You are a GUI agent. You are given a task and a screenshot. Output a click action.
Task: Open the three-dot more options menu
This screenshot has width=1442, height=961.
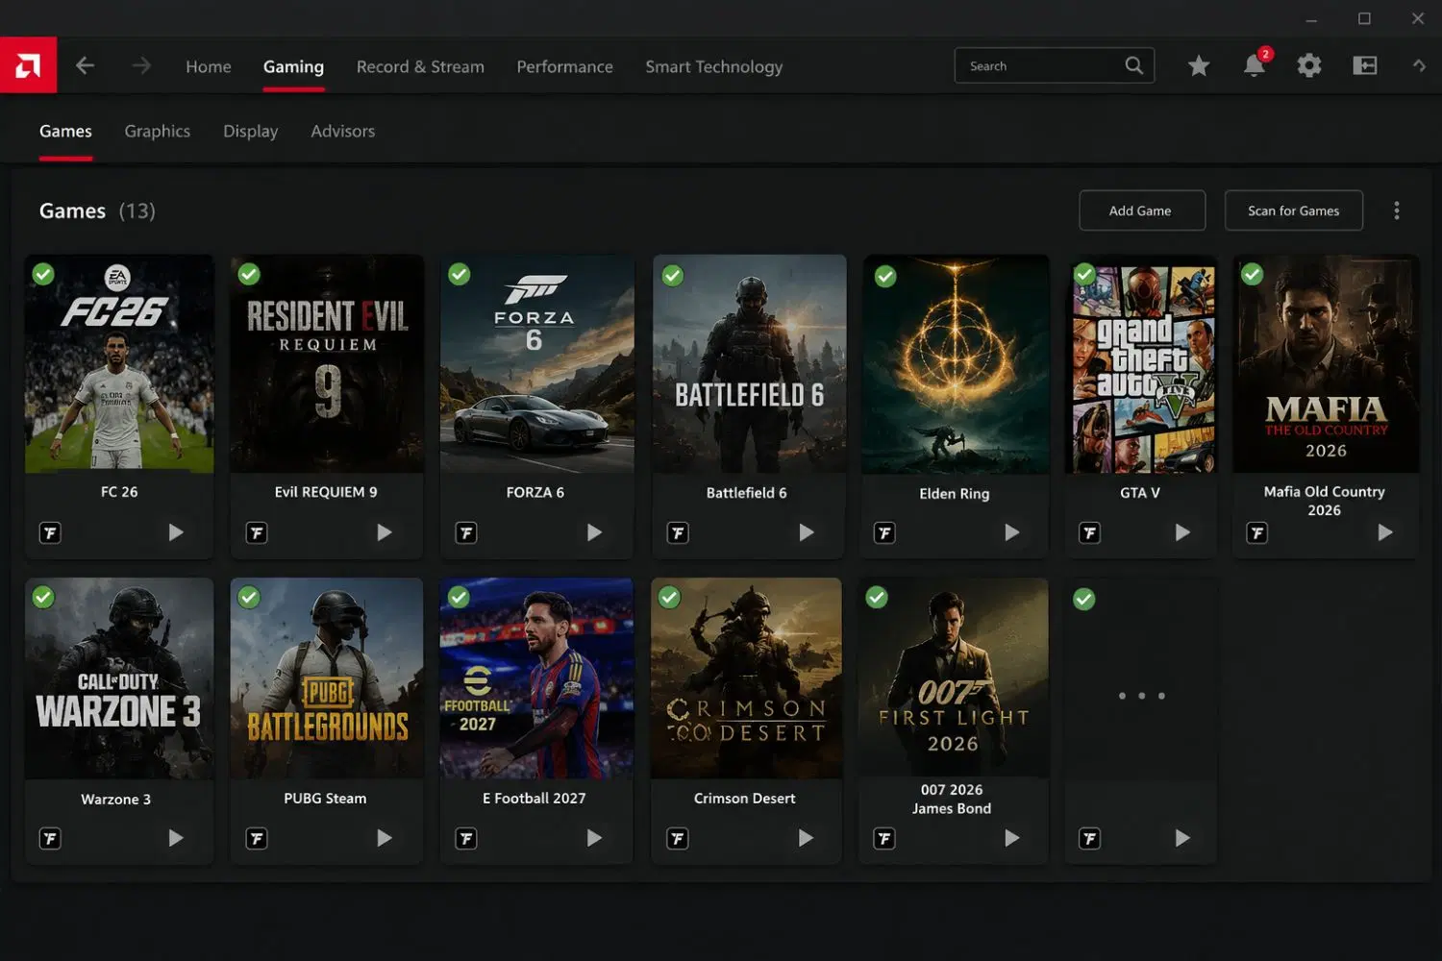1397,210
